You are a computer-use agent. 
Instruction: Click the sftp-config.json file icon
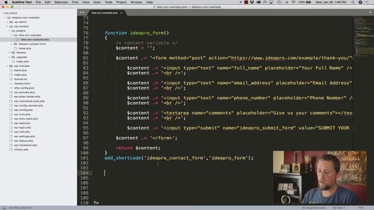tap(11, 88)
